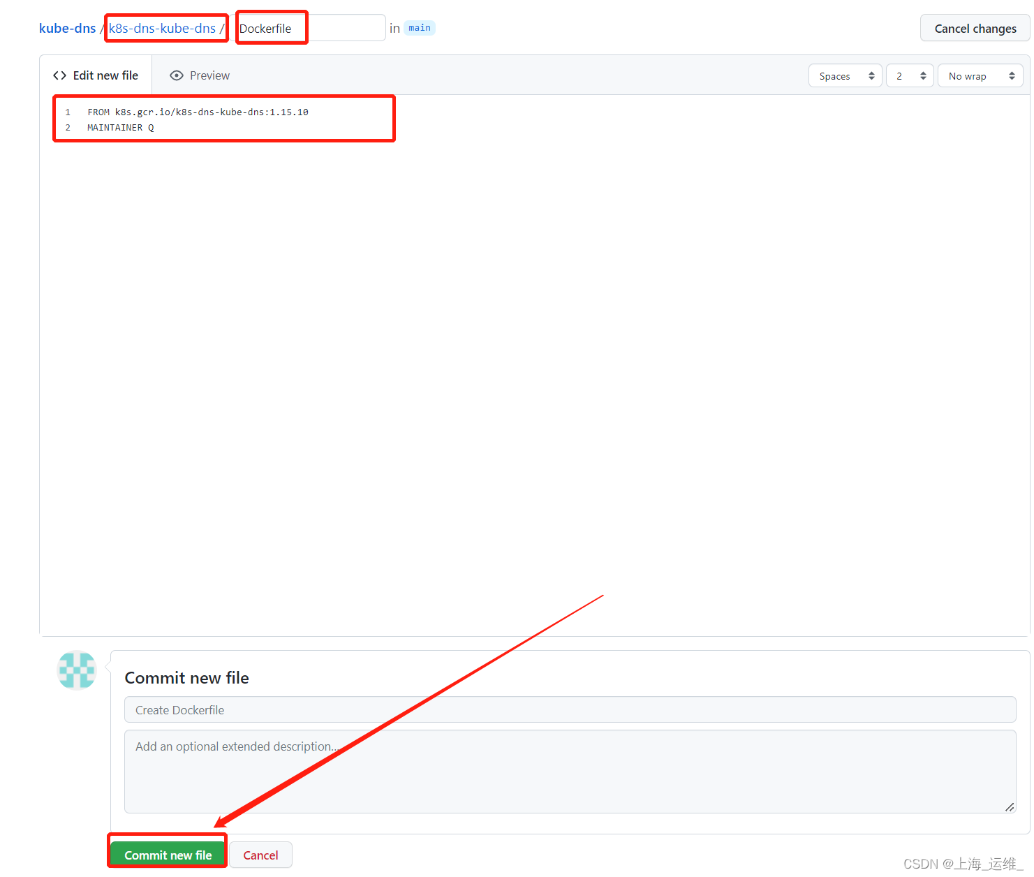Click the user avatar next to commit form
Viewport: 1034px width, 877px height.
(77, 670)
